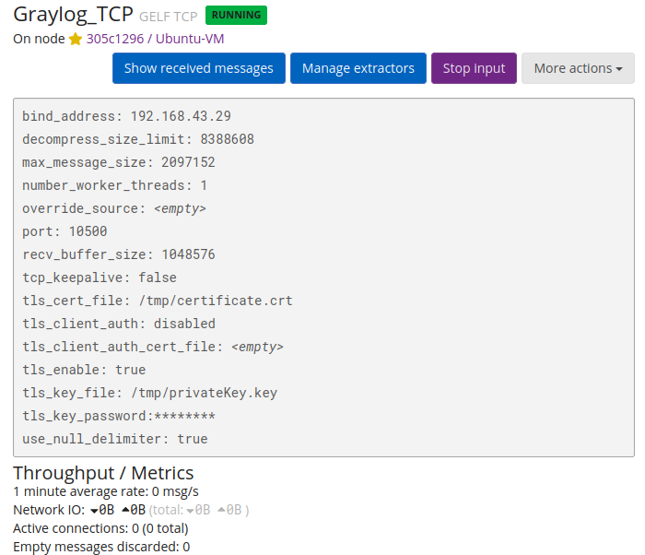Click the star icon beside the node ID
The height and width of the screenshot is (555, 645).
tap(76, 39)
